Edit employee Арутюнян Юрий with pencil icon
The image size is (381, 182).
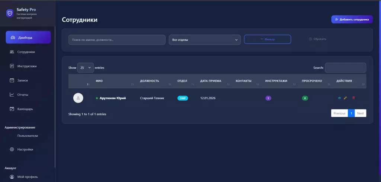pyautogui.click(x=345, y=98)
